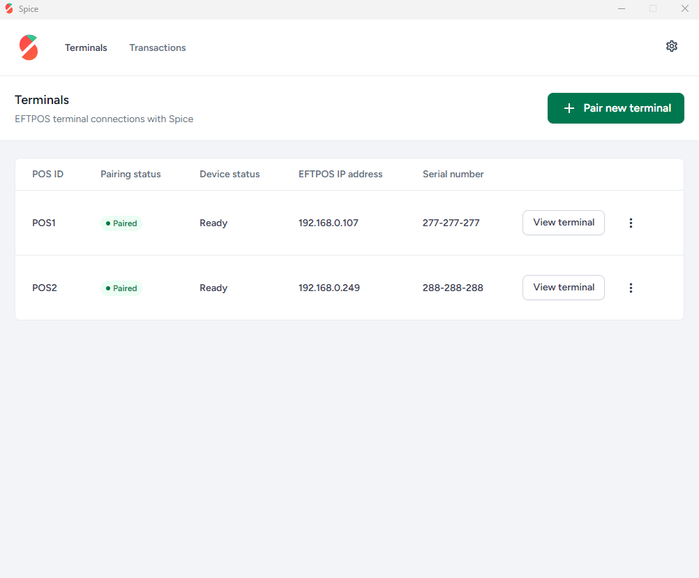Click the Pairing status column header
This screenshot has height=578, width=699.
[130, 174]
